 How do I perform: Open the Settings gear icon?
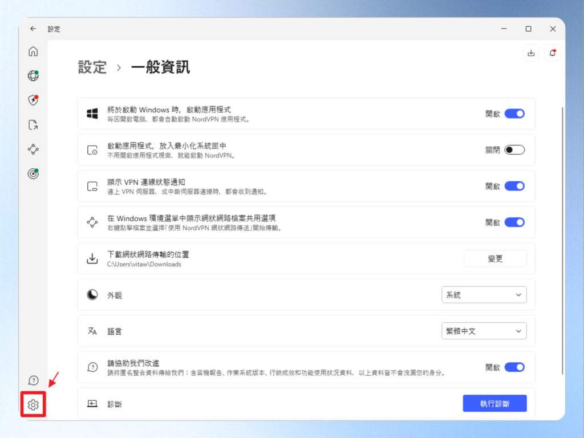coord(33,404)
